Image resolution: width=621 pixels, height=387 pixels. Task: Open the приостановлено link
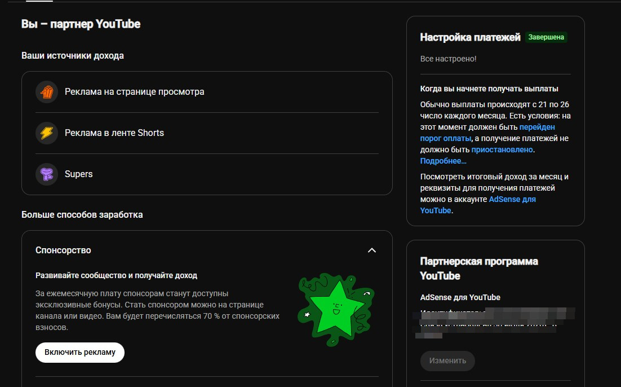pos(502,150)
